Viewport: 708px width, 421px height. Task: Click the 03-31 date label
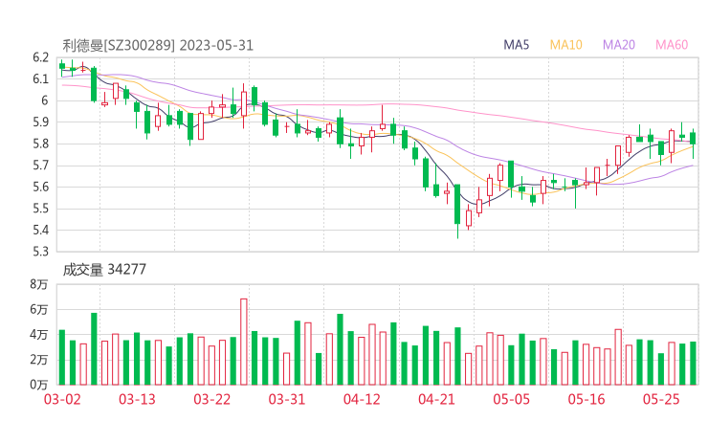click(x=287, y=399)
